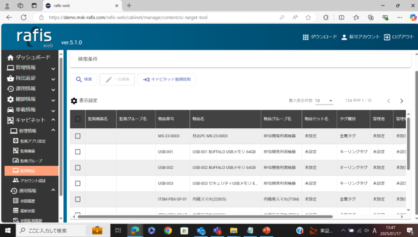418x237 pixels.
Task: Click the 検索 magnifier button
Action: (x=84, y=80)
